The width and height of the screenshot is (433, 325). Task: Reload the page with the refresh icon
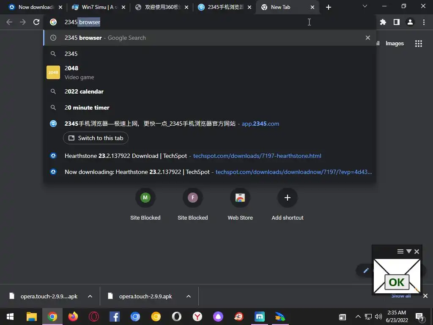tap(36, 22)
